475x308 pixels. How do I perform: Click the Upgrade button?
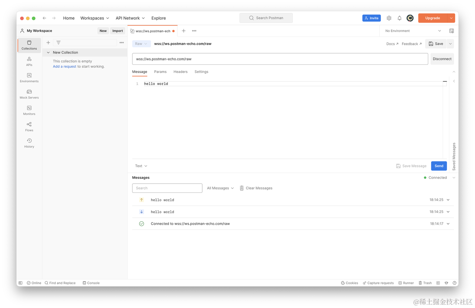(433, 18)
